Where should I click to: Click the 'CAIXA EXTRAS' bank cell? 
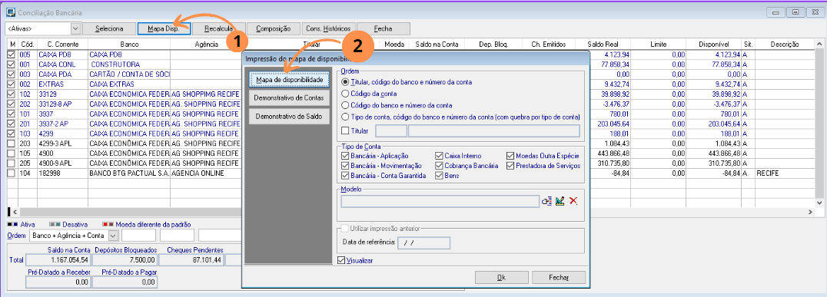tap(129, 84)
